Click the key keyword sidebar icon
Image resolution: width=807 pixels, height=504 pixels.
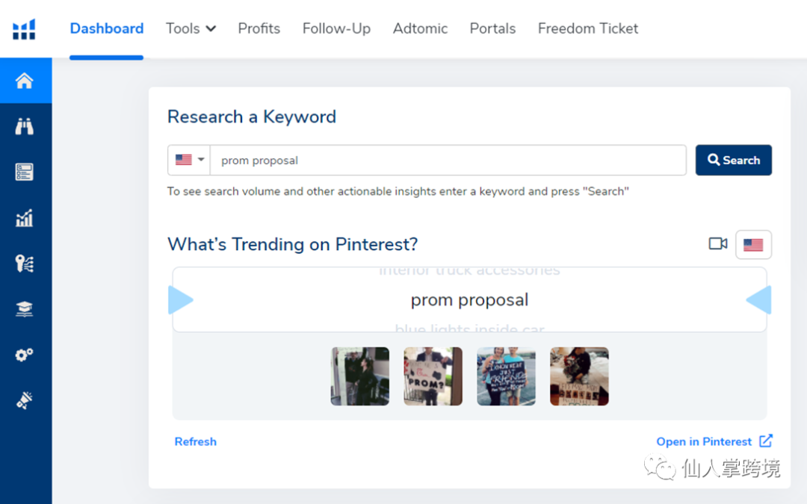[25, 264]
